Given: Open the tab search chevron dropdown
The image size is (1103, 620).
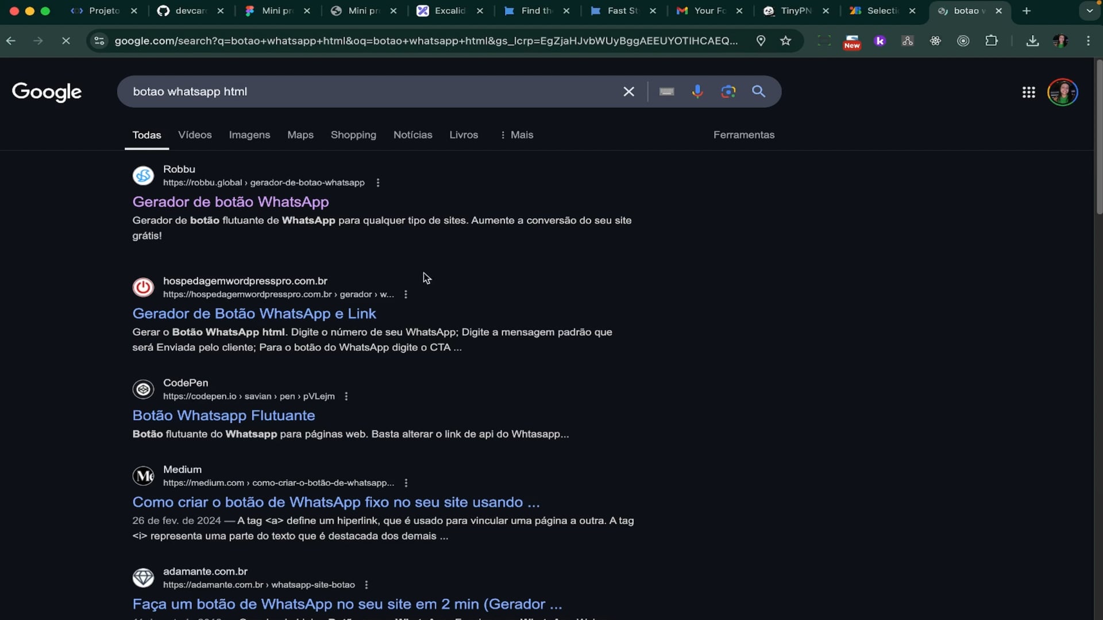Looking at the screenshot, I should tap(1089, 11).
